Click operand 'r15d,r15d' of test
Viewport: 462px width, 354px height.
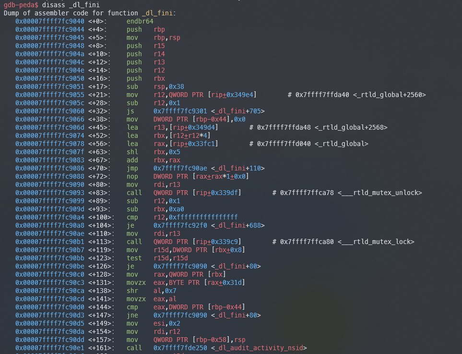[x=171, y=258]
